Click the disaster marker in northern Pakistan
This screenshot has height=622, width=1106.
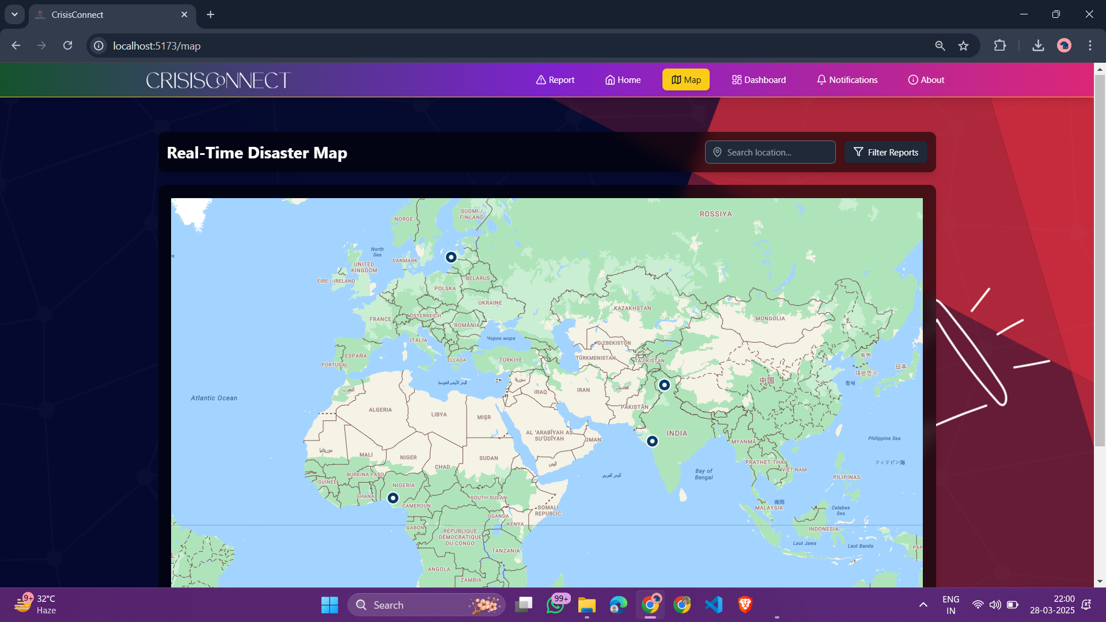(664, 385)
